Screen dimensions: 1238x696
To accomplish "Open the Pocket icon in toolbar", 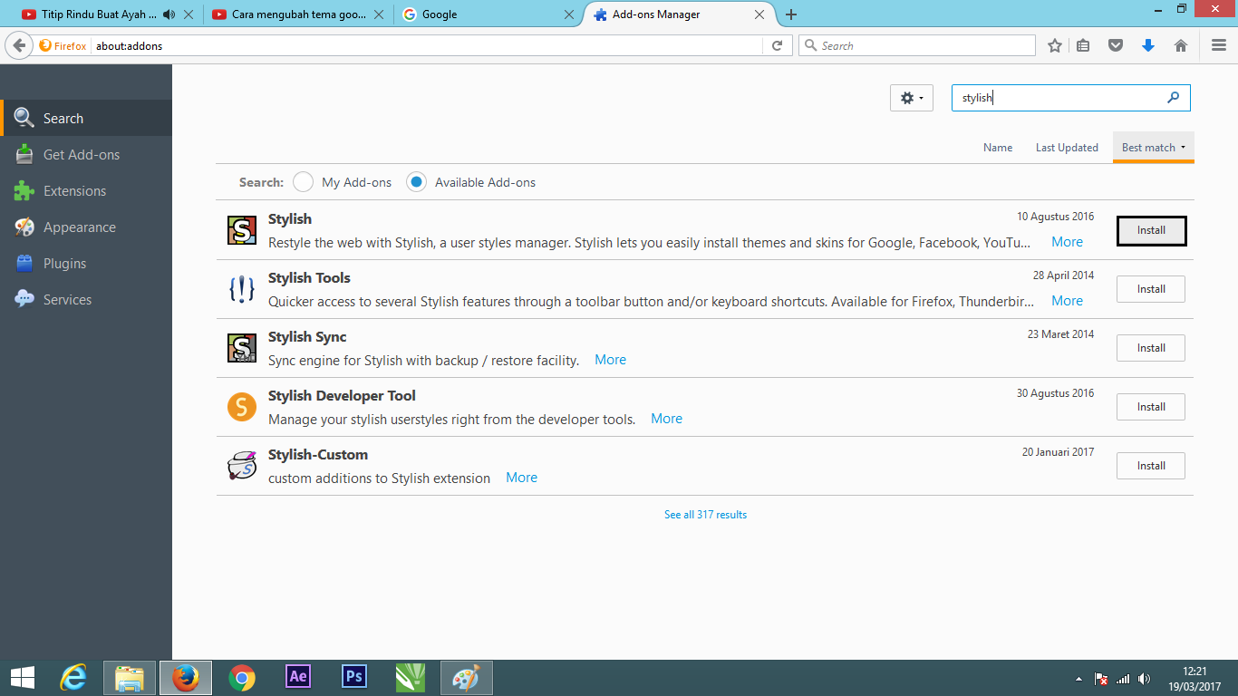I will 1116,45.
